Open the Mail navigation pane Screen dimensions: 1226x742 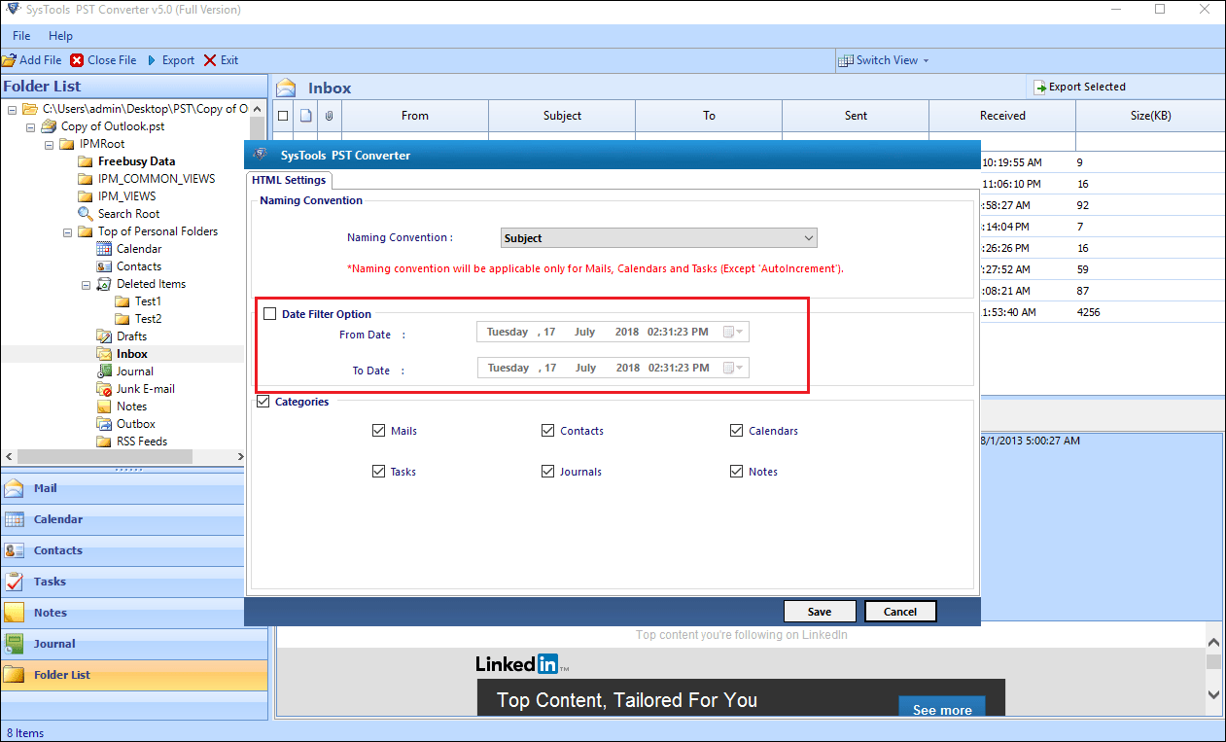click(44, 487)
